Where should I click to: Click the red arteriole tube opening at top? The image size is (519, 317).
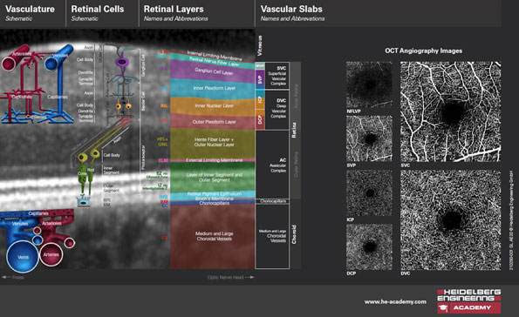point(8,64)
